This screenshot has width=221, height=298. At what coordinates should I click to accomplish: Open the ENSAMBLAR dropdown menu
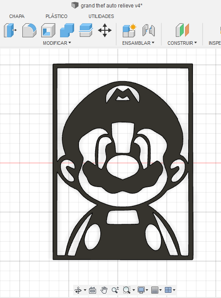[x=138, y=43]
